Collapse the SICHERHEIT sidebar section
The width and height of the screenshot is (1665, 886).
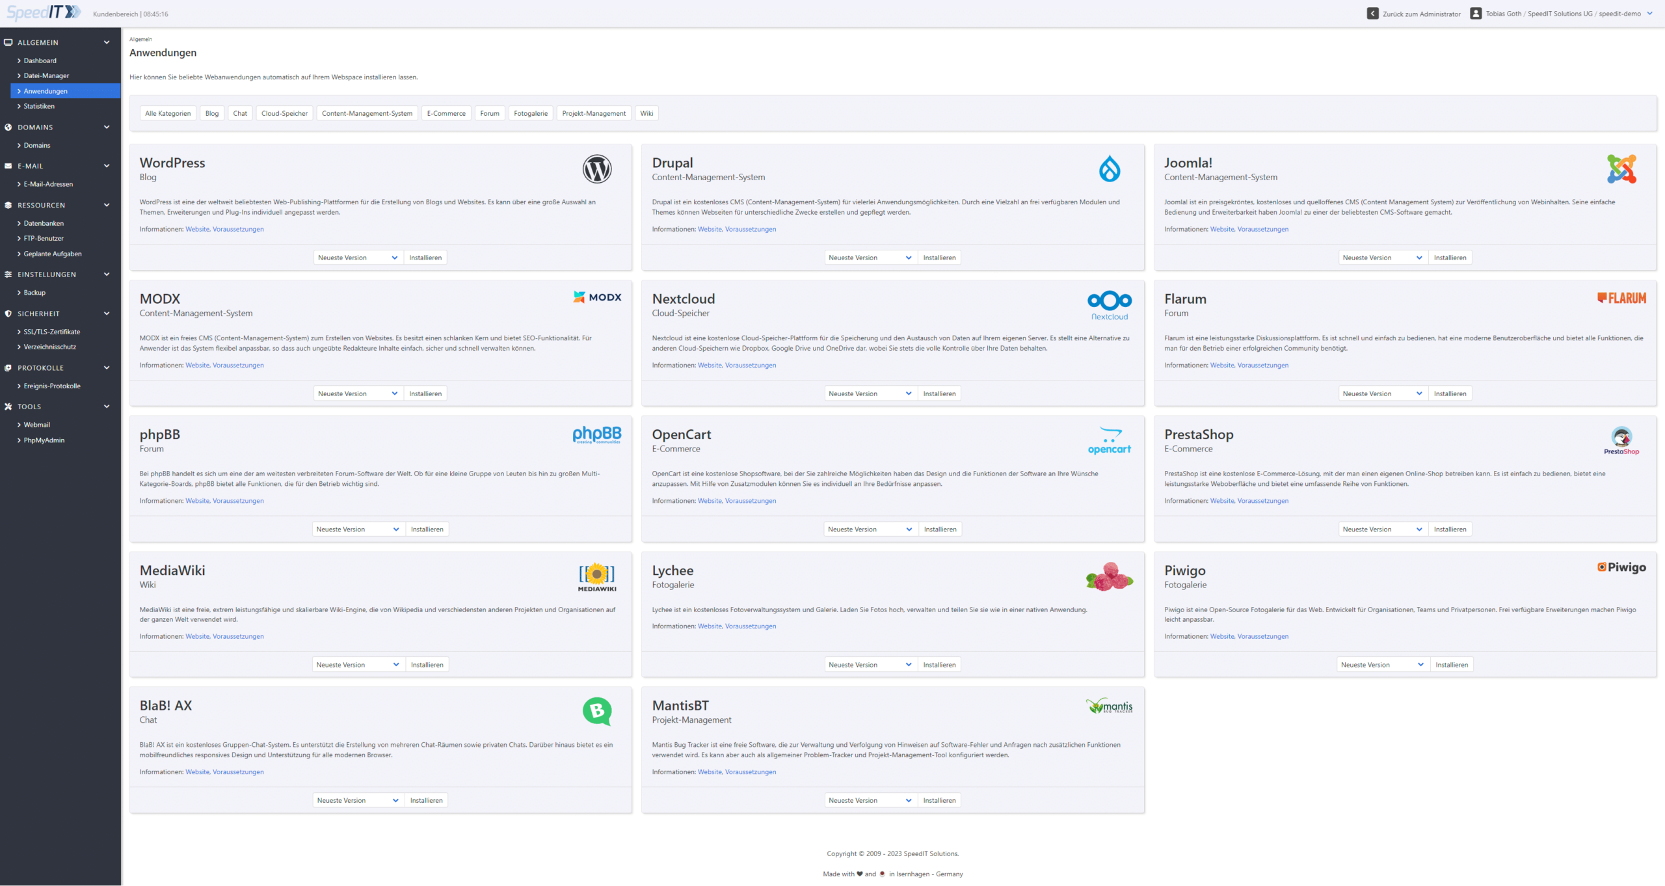click(107, 314)
